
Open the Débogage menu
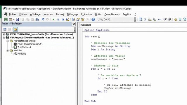click(72, 14)
